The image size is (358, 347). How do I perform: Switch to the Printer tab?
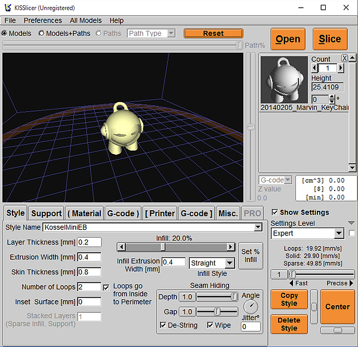point(160,213)
